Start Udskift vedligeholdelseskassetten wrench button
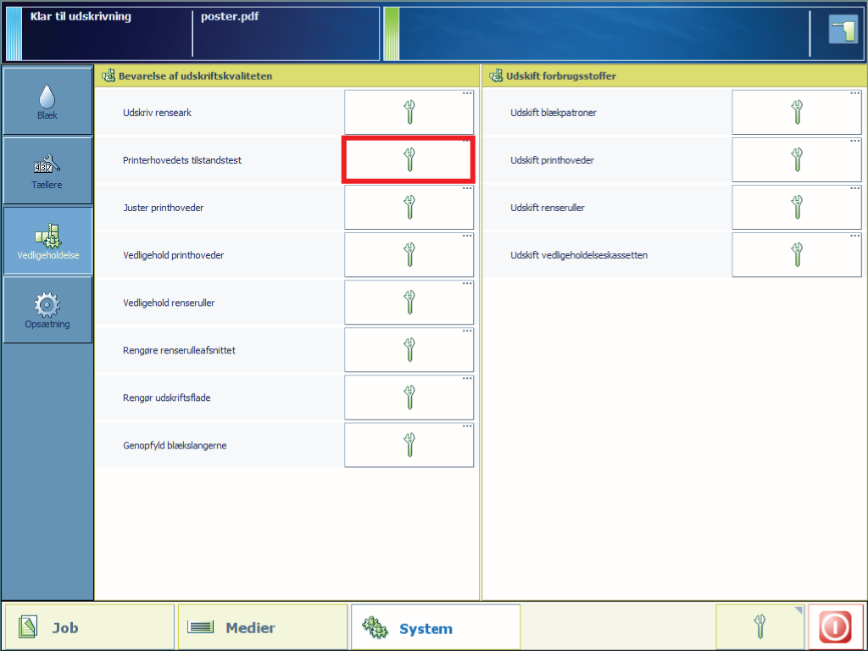Viewport: 868px width, 651px height. click(797, 255)
